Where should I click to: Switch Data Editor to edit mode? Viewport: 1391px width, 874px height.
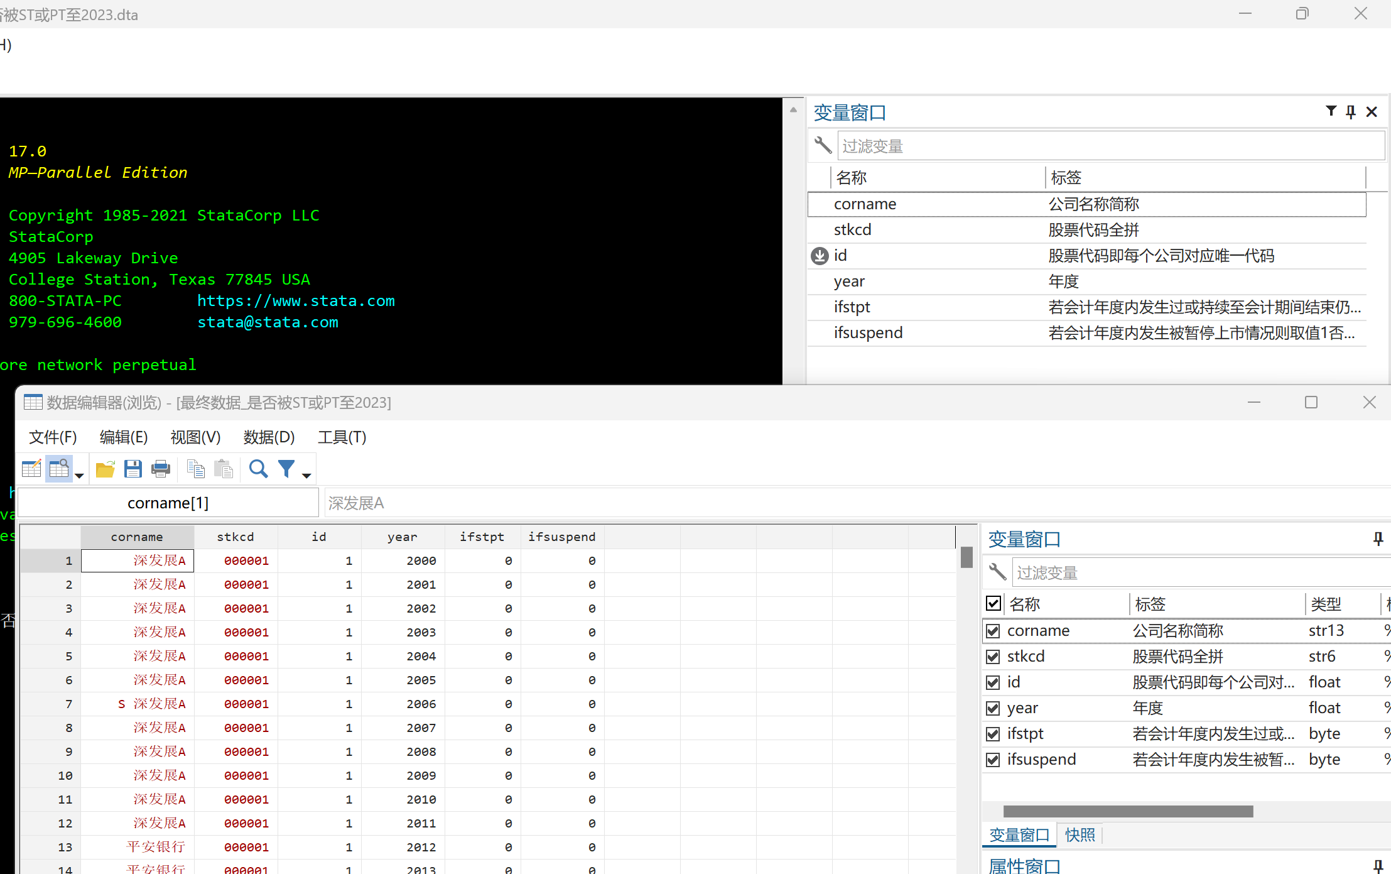[x=31, y=469]
